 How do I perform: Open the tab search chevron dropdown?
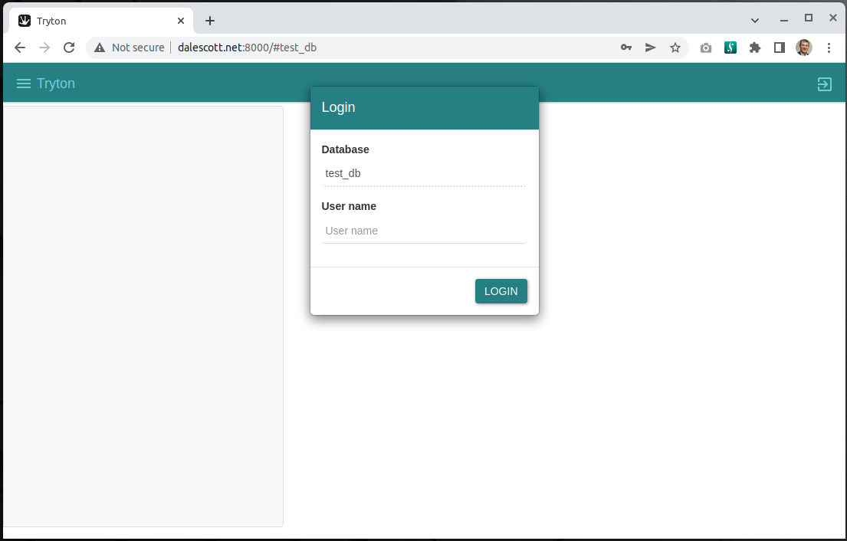(x=754, y=19)
